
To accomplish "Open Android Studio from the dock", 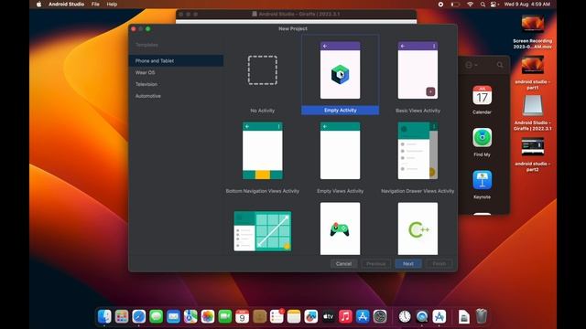I will [439, 316].
